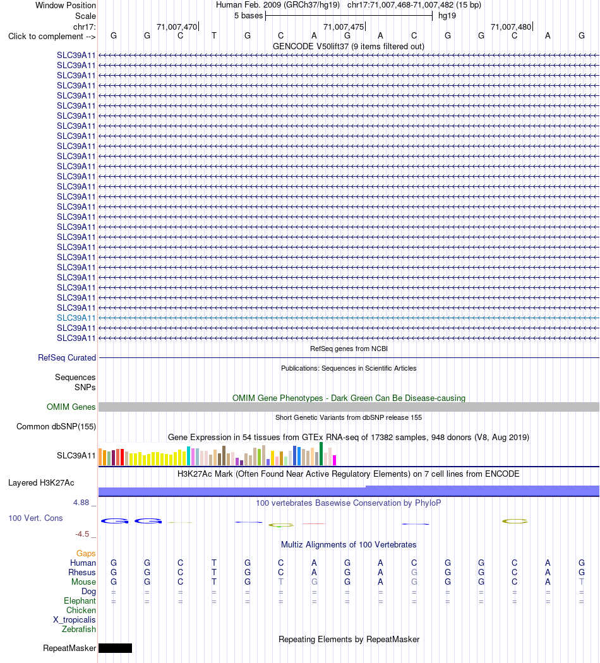The height and width of the screenshot is (663, 600).
Task: Select the X_tropicalis alignment row label
Action: 75,620
